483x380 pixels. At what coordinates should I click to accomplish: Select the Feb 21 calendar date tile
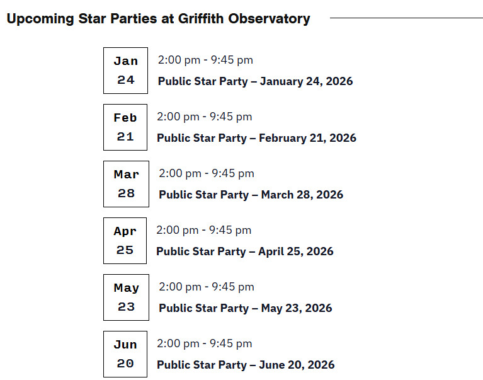click(125, 127)
